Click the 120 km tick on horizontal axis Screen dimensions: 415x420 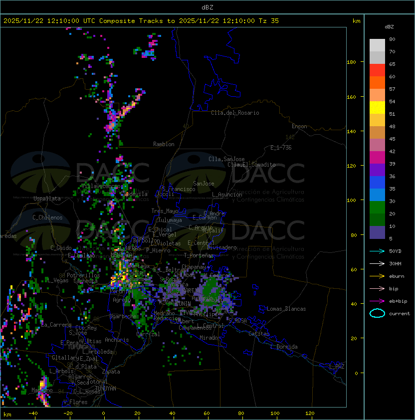(310, 414)
